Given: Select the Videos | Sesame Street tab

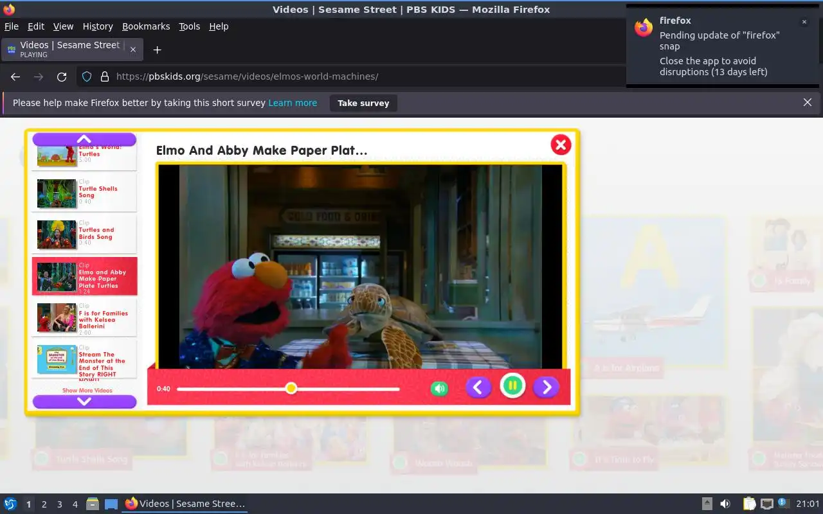Looking at the screenshot, I should [x=71, y=49].
